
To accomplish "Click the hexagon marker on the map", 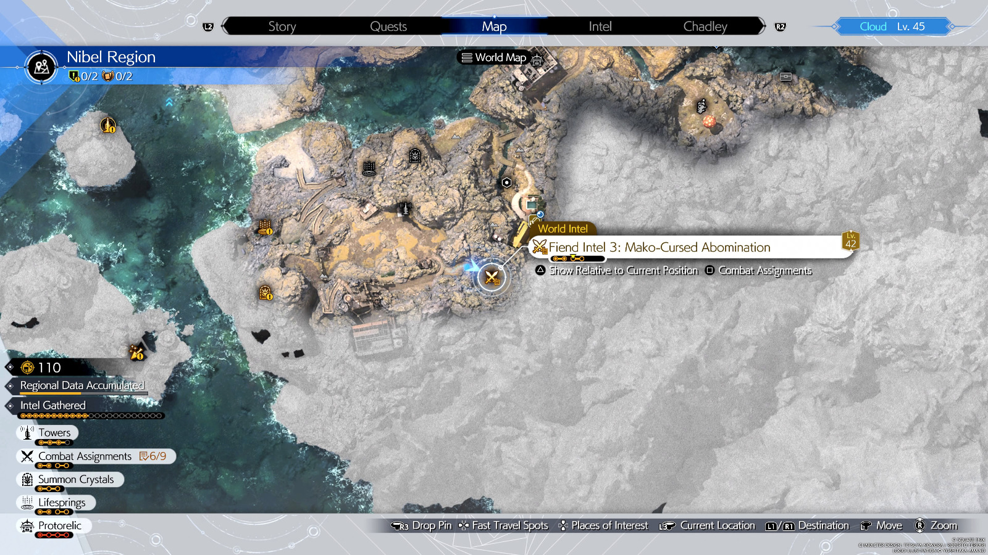I will (x=506, y=183).
